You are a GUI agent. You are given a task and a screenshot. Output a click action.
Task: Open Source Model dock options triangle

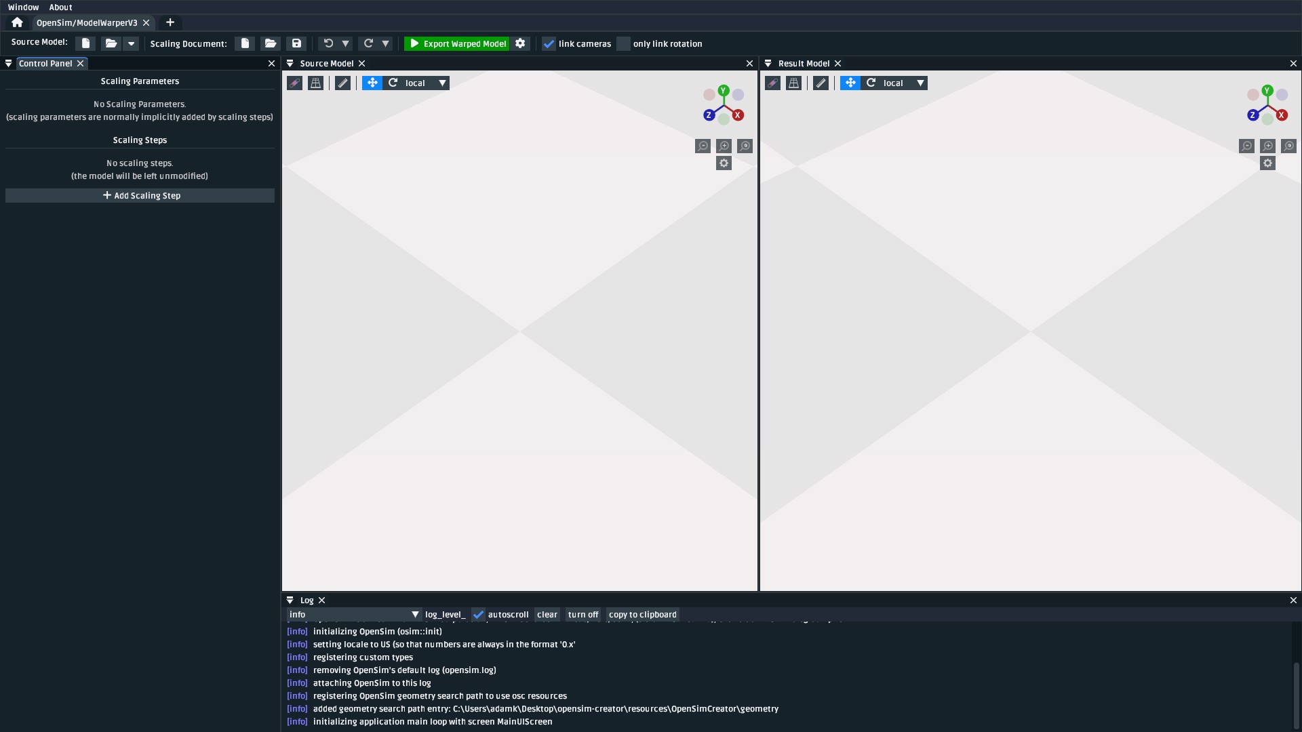point(290,63)
